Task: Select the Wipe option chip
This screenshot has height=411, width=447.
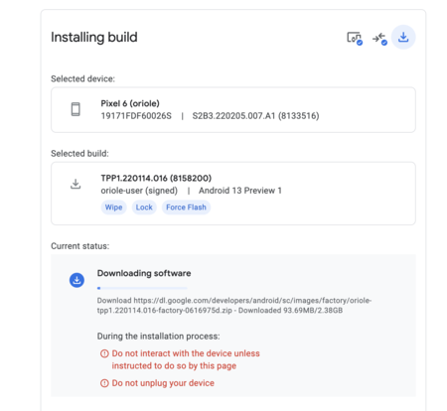Action: 113,207
